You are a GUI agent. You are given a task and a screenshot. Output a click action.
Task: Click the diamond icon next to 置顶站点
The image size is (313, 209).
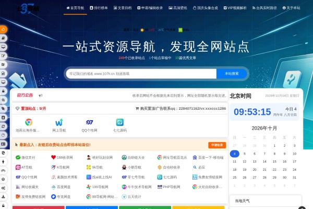tap(17, 109)
